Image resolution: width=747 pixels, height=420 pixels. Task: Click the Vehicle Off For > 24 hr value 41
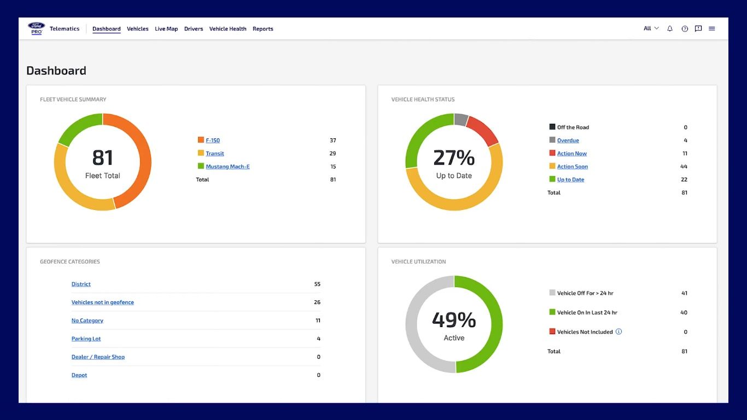(684, 293)
